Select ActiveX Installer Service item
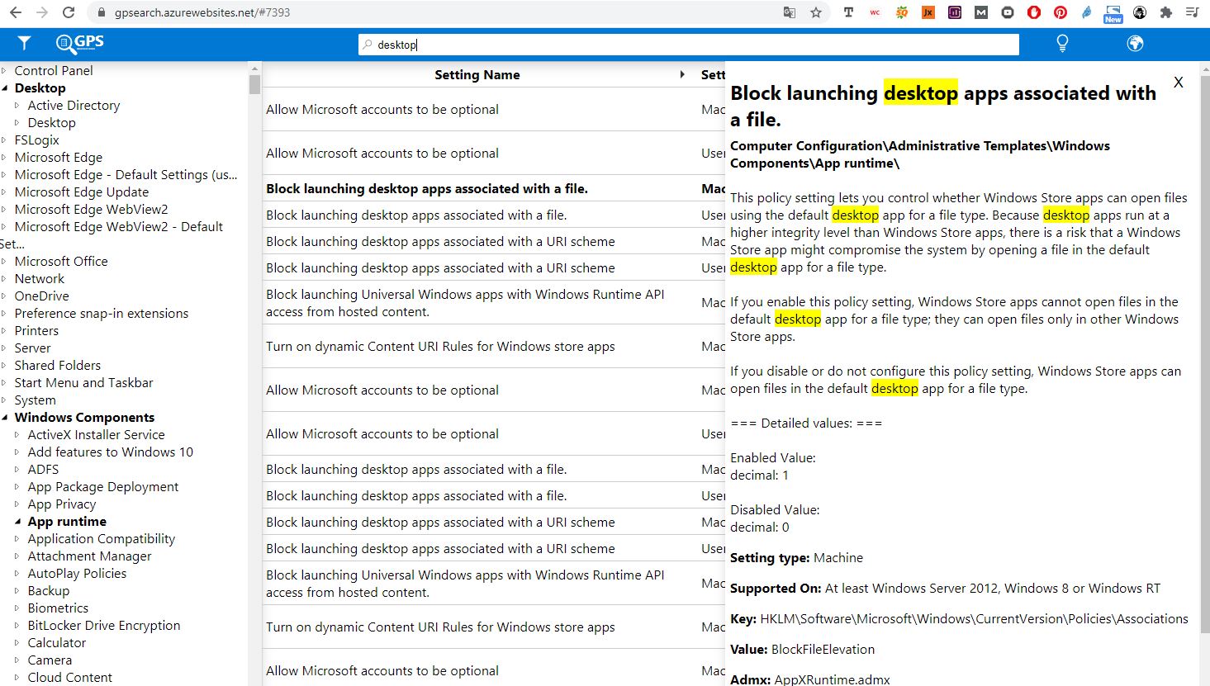Image resolution: width=1210 pixels, height=686 pixels. point(97,435)
